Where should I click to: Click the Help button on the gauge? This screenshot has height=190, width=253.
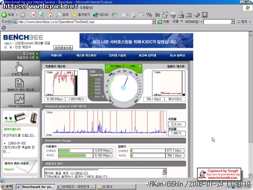coord(135,66)
